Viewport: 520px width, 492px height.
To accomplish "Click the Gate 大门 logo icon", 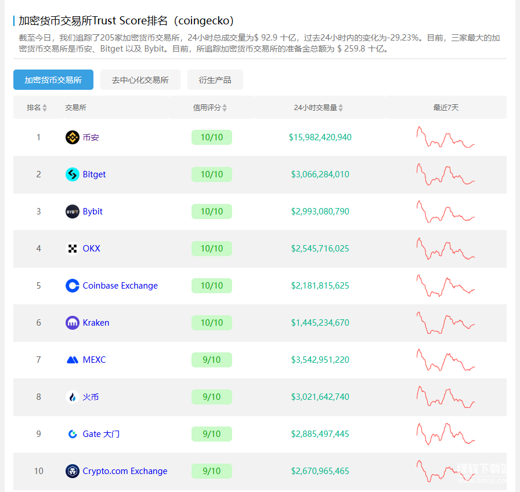I will tap(73, 434).
